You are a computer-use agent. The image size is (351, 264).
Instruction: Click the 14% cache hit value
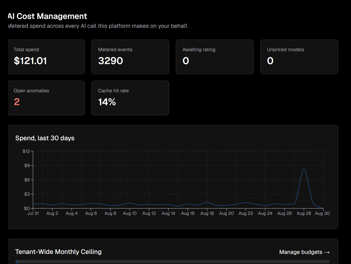coord(107,102)
